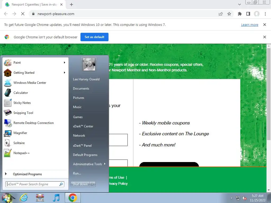
Task: Open Remote Desktop Connection
Action: click(35, 123)
